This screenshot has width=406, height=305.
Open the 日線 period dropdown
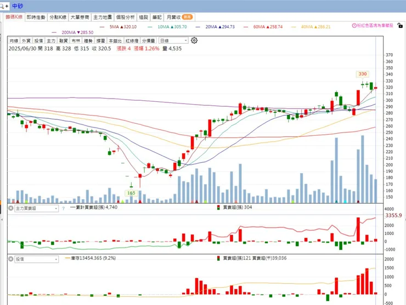(x=173, y=41)
